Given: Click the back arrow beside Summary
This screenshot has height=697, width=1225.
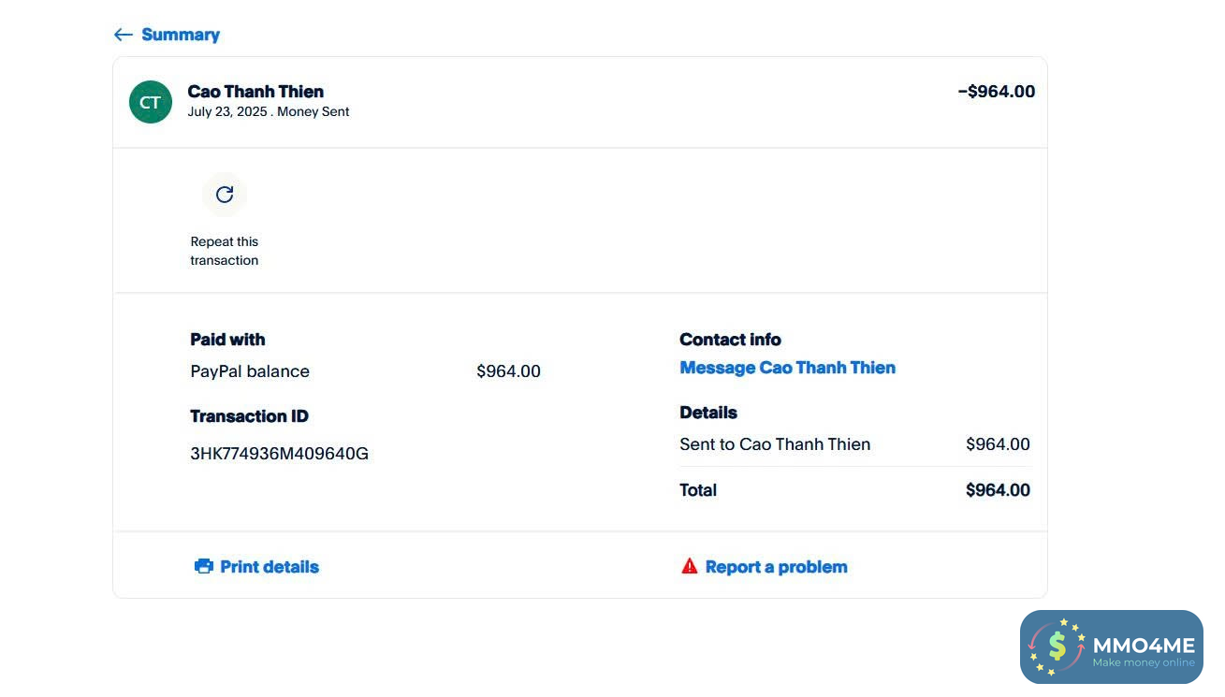Looking at the screenshot, I should [123, 35].
